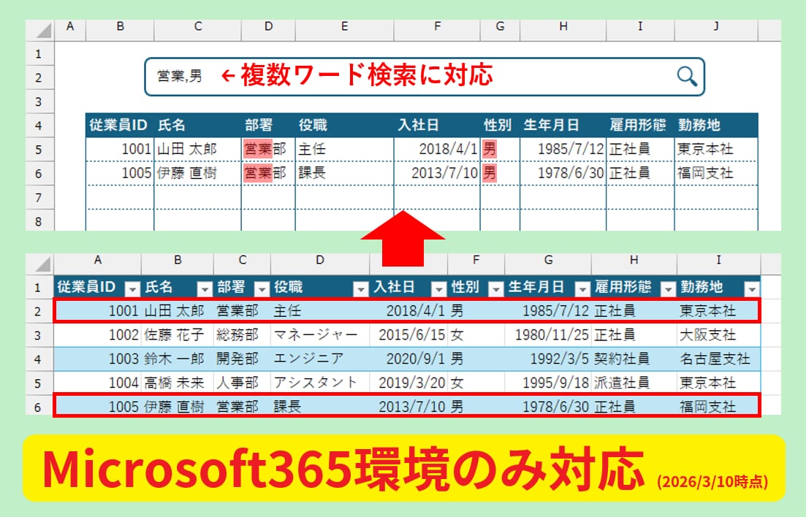The image size is (806, 517).
Task: Select the マネージャー cell
Action: point(319,335)
